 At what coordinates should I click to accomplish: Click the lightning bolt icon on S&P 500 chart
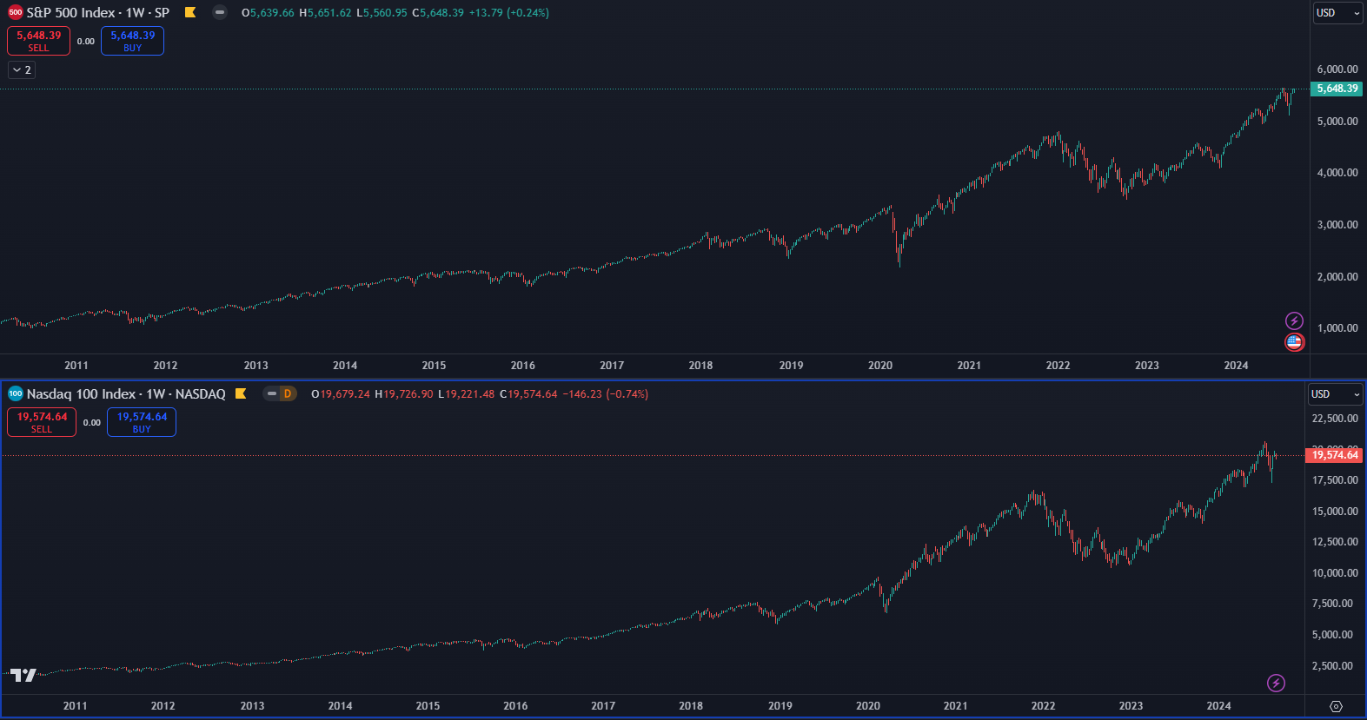[x=1294, y=321]
